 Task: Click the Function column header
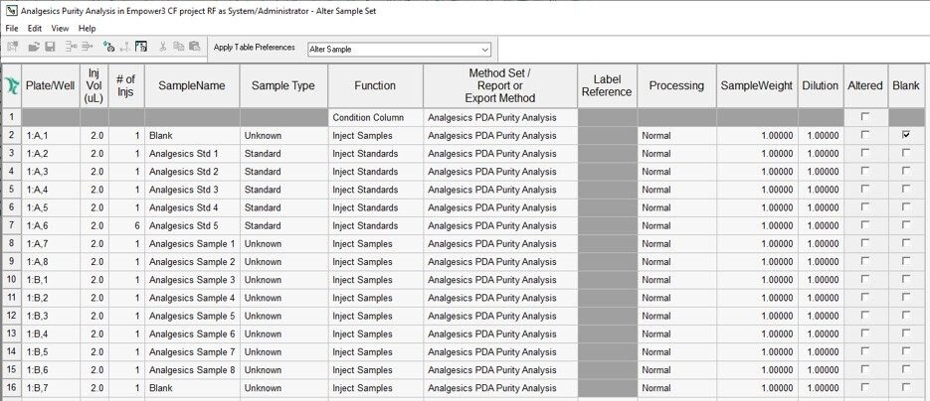pyautogui.click(x=375, y=85)
